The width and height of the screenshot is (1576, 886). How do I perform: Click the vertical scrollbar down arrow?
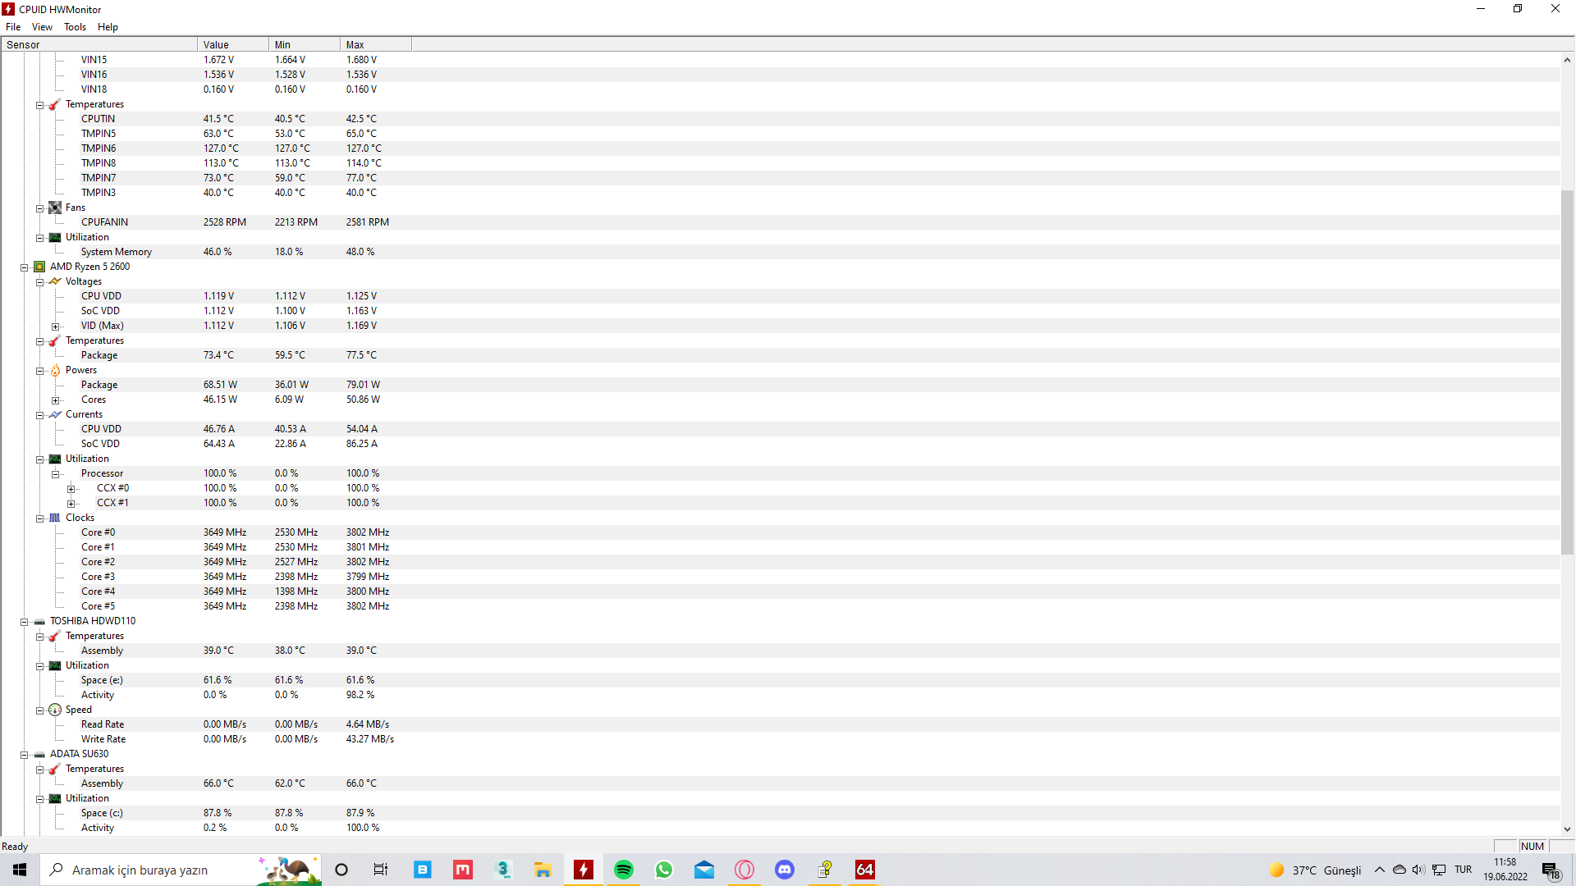[x=1567, y=829]
